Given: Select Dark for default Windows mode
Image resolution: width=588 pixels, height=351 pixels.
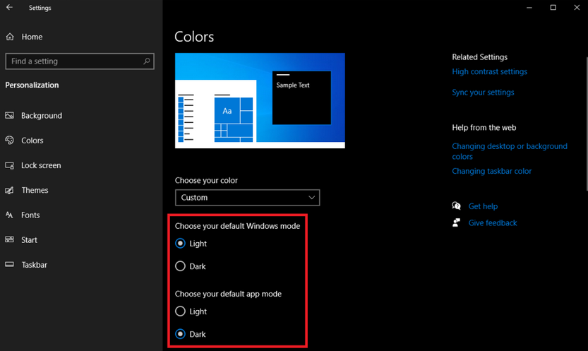Looking at the screenshot, I should tap(181, 266).
